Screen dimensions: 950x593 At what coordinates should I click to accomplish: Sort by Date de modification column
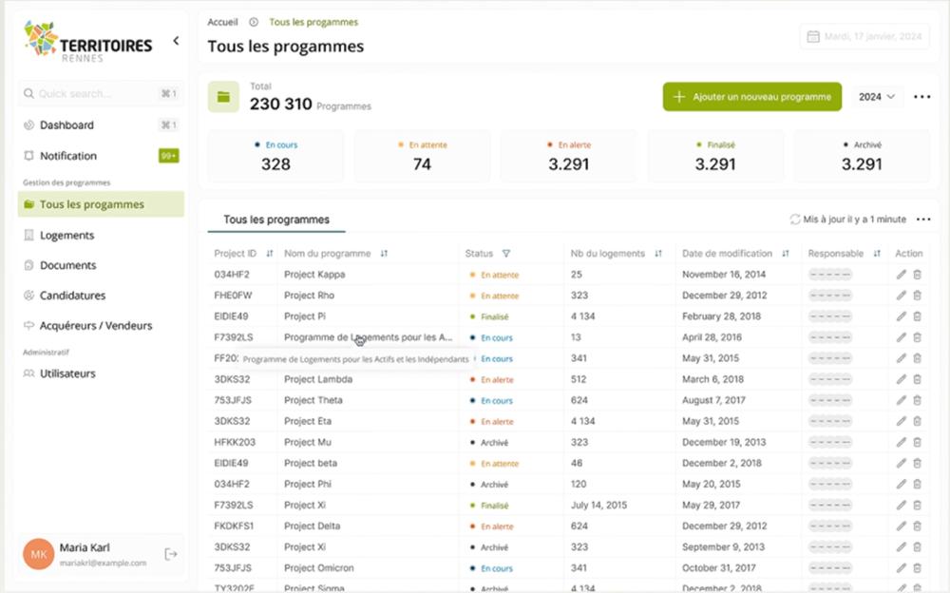point(785,254)
